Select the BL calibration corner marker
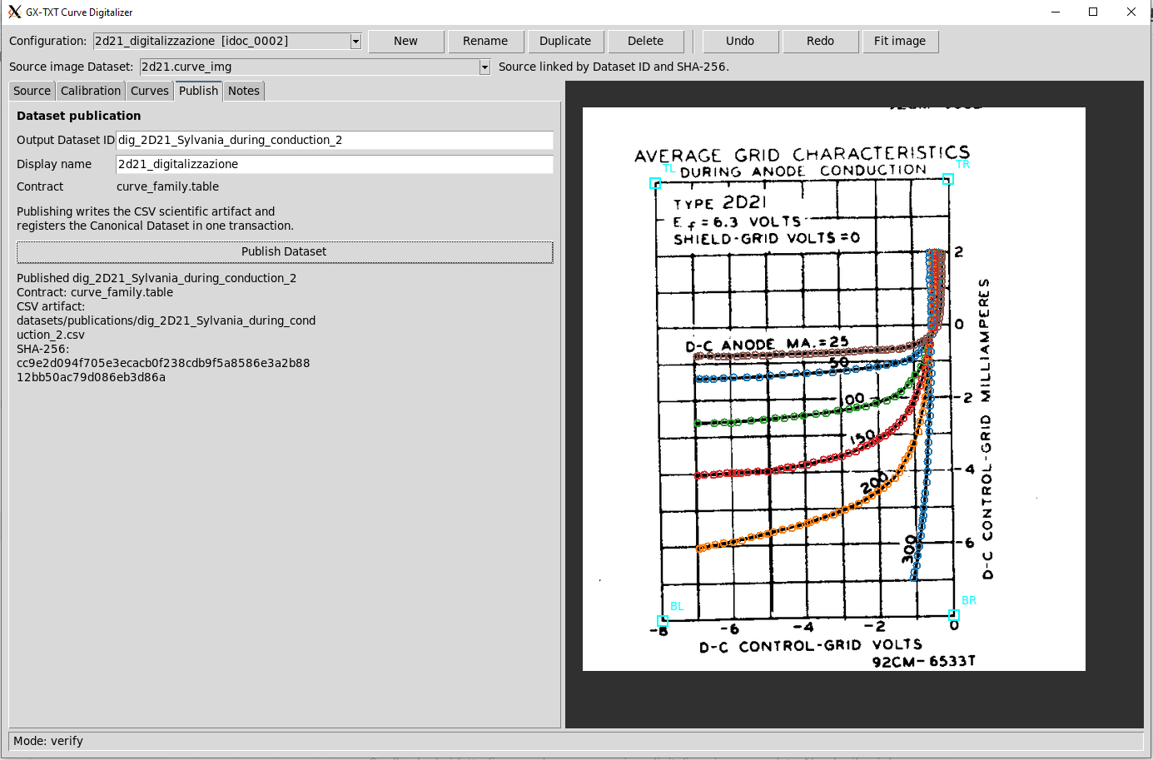1153x760 pixels. 663,621
